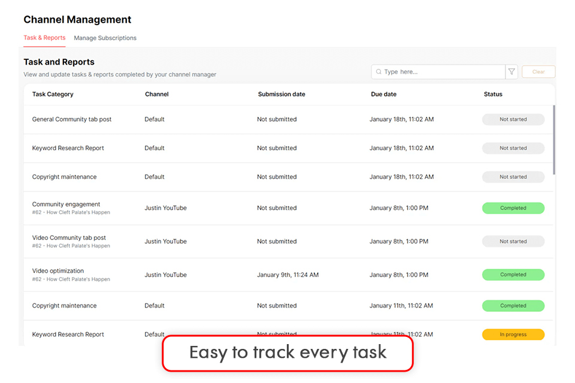Click the Status column header
This screenshot has width=575, height=383.
pyautogui.click(x=493, y=94)
